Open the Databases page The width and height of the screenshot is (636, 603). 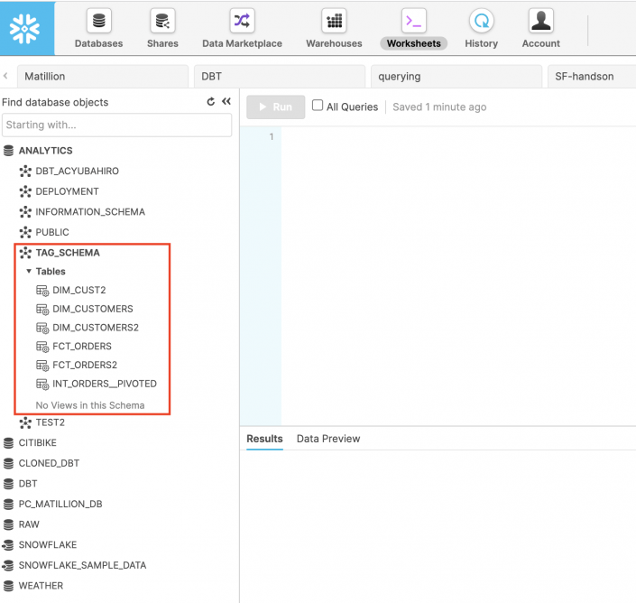pyautogui.click(x=98, y=29)
